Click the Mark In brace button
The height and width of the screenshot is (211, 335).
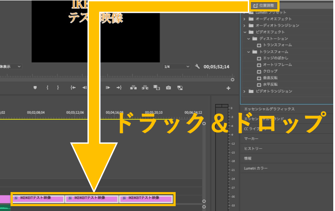click(47, 88)
